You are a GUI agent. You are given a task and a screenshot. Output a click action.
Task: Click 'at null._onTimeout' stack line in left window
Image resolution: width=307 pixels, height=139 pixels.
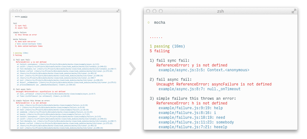[56, 94]
